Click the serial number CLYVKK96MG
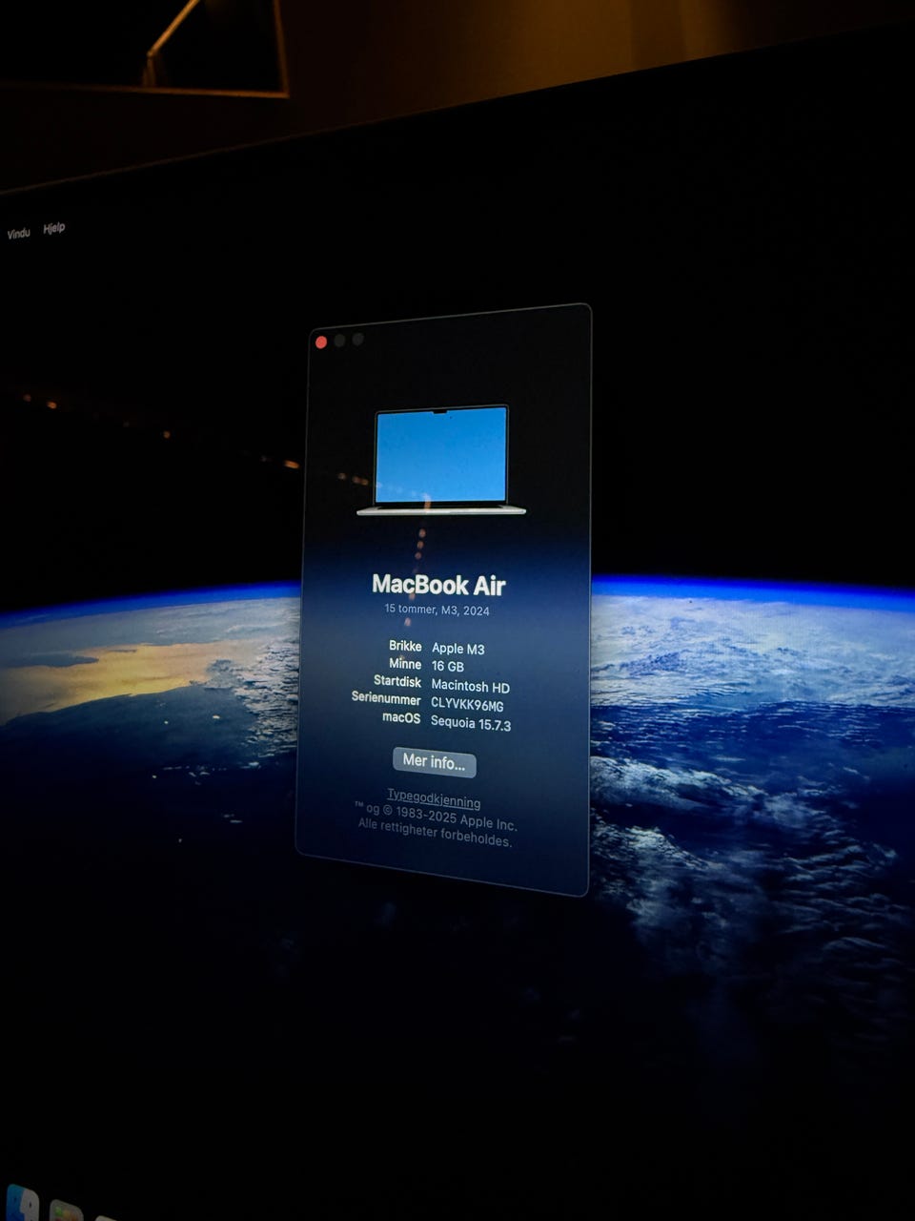The image size is (915, 1221). point(467,705)
